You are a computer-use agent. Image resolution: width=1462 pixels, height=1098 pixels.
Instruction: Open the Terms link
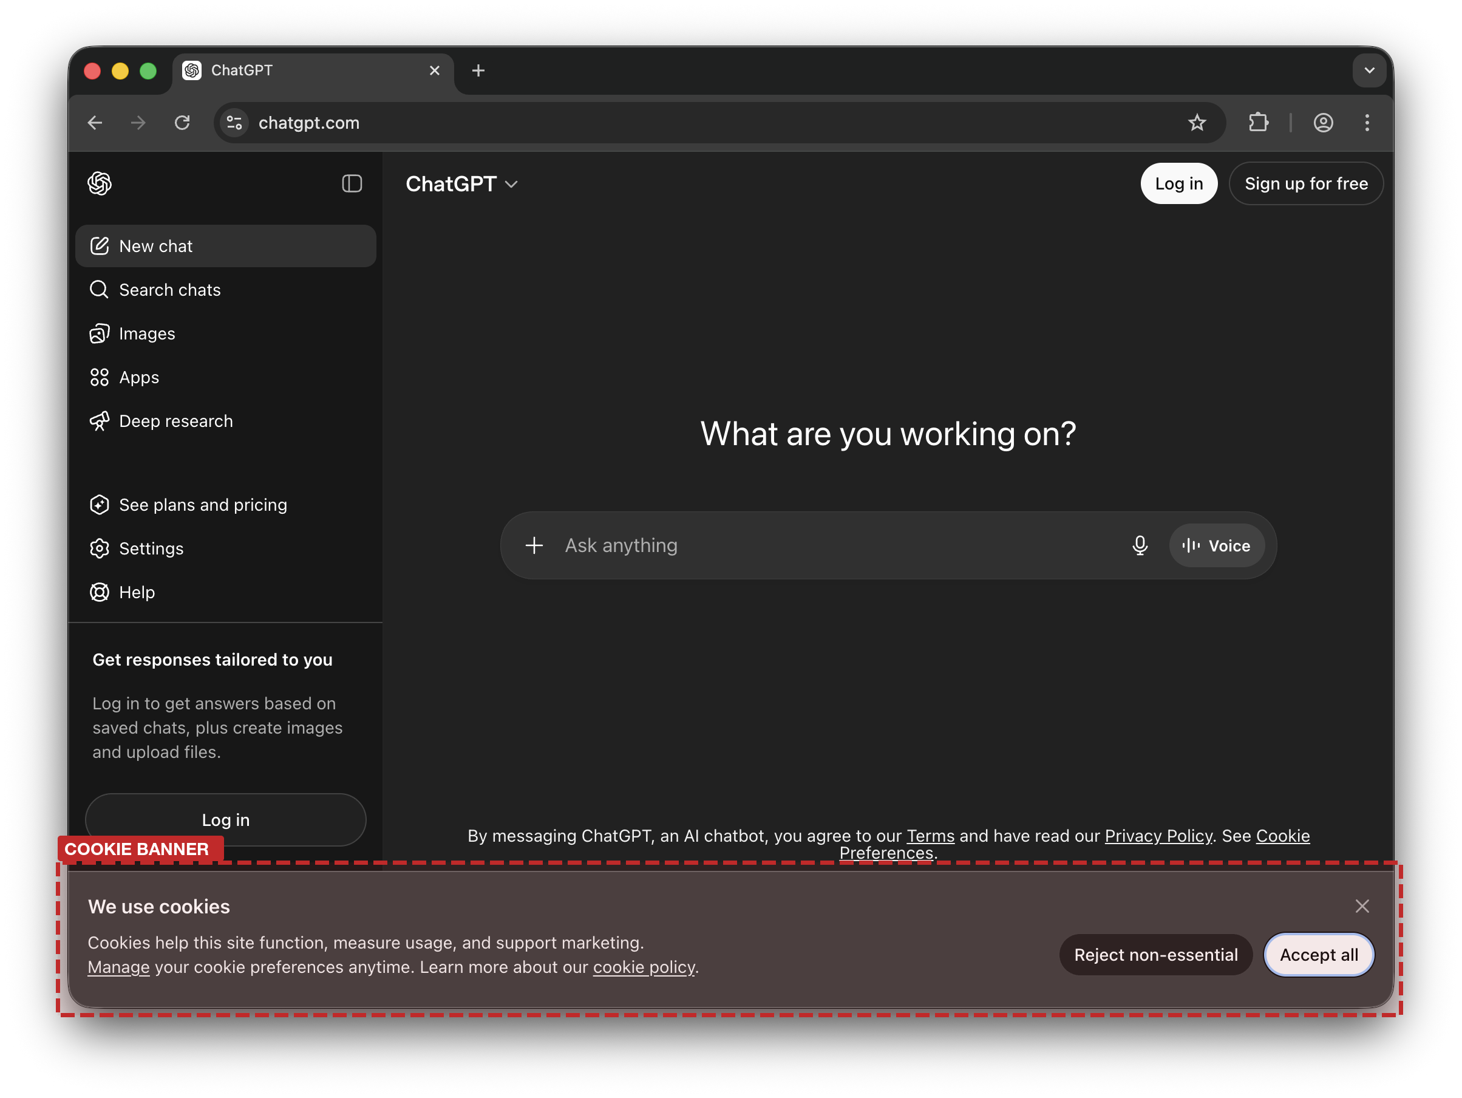931,836
